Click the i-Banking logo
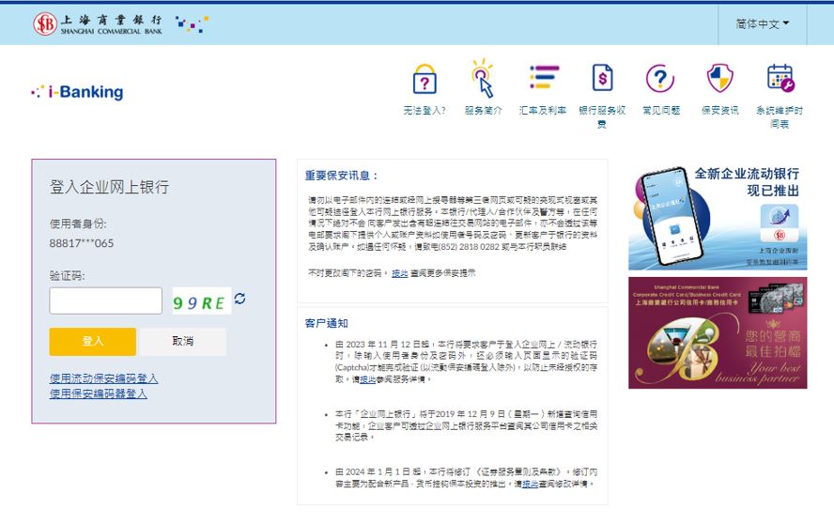The image size is (834, 524). tap(77, 92)
